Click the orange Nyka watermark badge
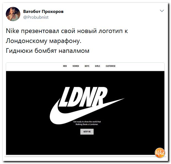Screen dimensions: 171x164 click(x=160, y=153)
